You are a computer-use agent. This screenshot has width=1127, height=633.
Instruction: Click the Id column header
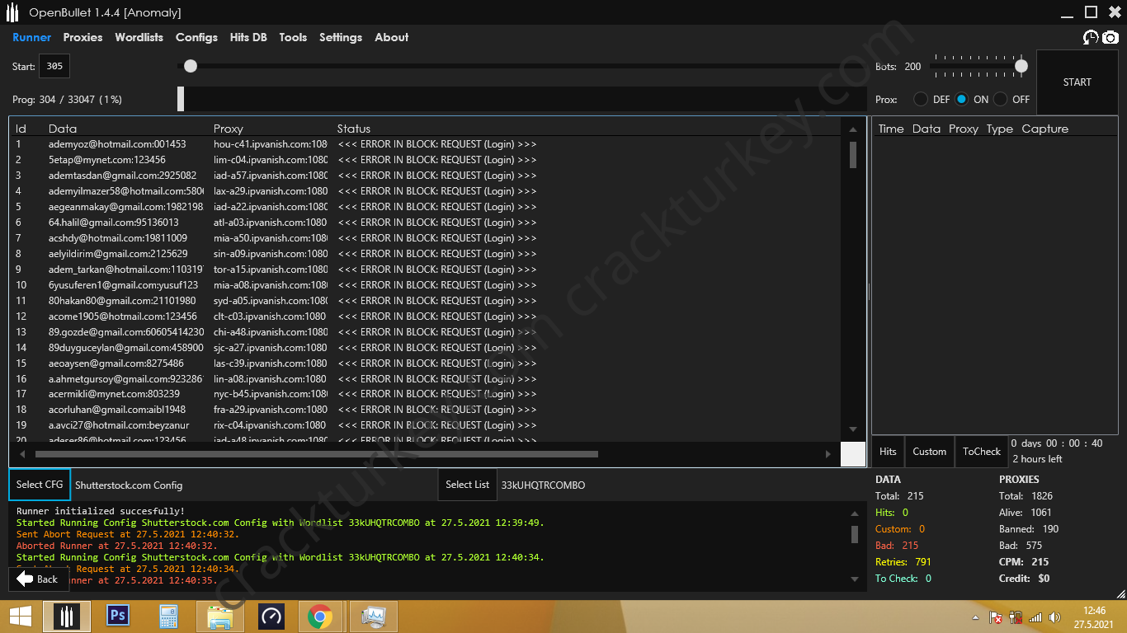tap(21, 129)
